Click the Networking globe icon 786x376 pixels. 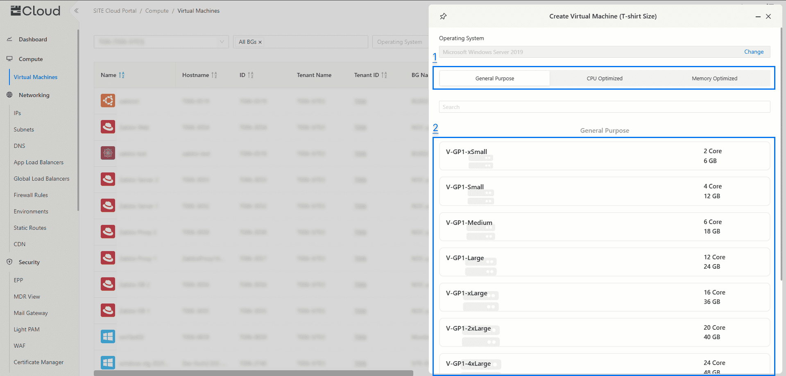[x=9, y=95]
